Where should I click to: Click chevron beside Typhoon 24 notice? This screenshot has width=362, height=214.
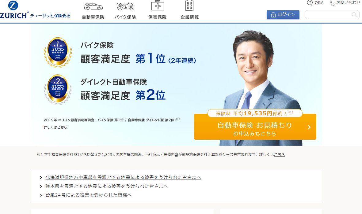pos(41,195)
